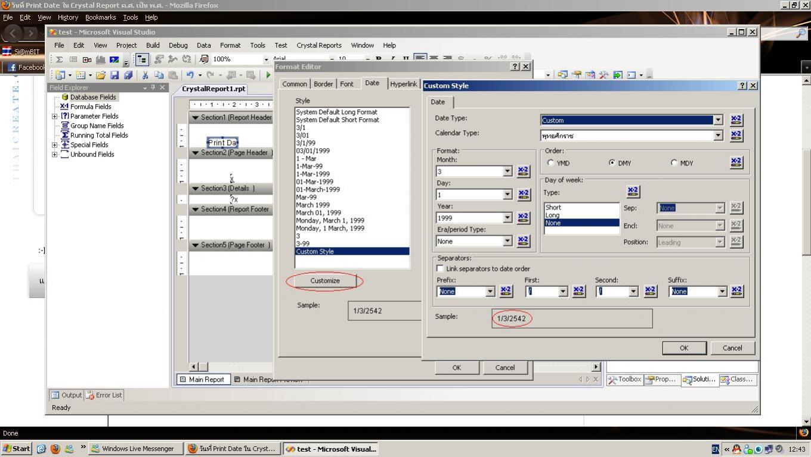Open the Year format dropdown
811x457 pixels.
tap(507, 218)
